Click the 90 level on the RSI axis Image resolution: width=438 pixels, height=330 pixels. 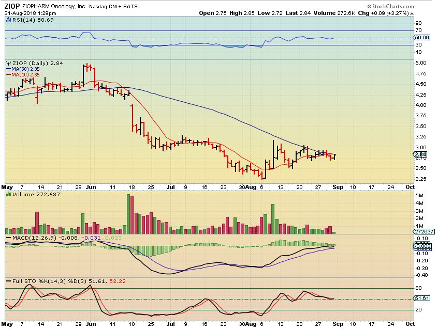418,23
